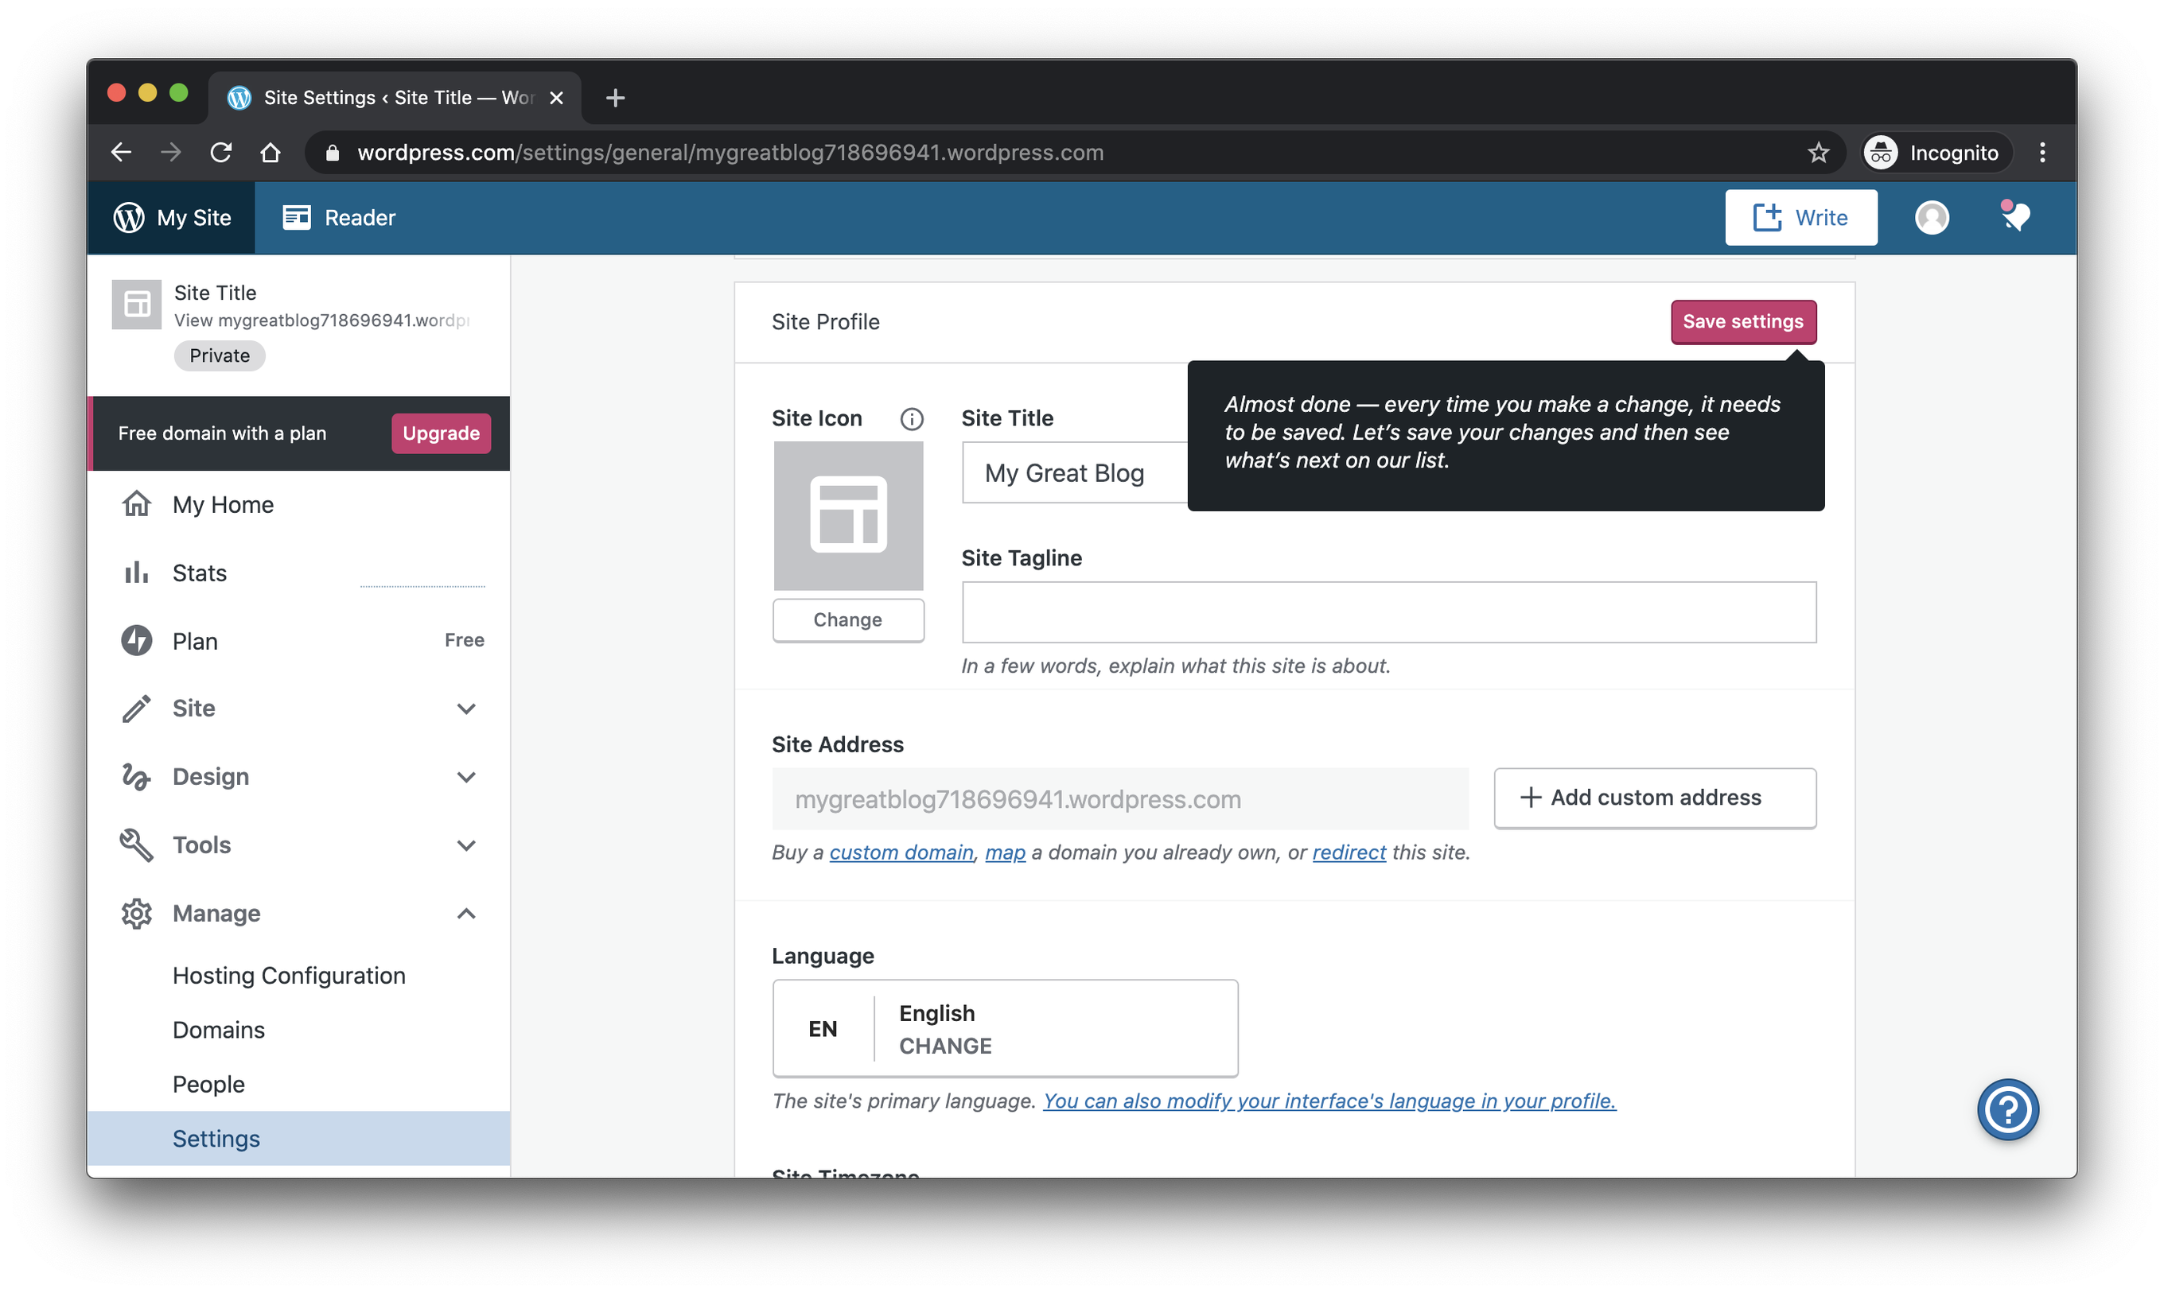Click the Write button
The image size is (2164, 1293).
point(1800,218)
